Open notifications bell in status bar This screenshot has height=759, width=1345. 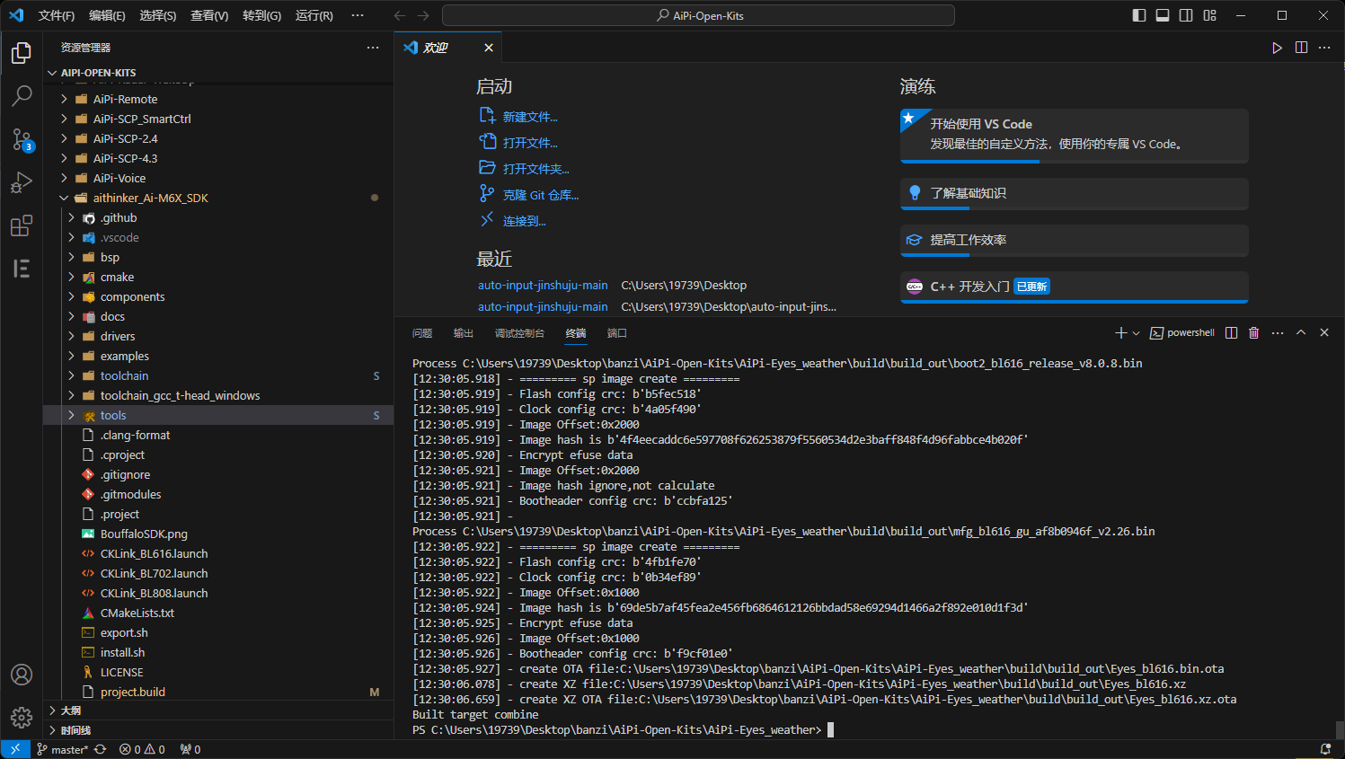click(x=1325, y=749)
